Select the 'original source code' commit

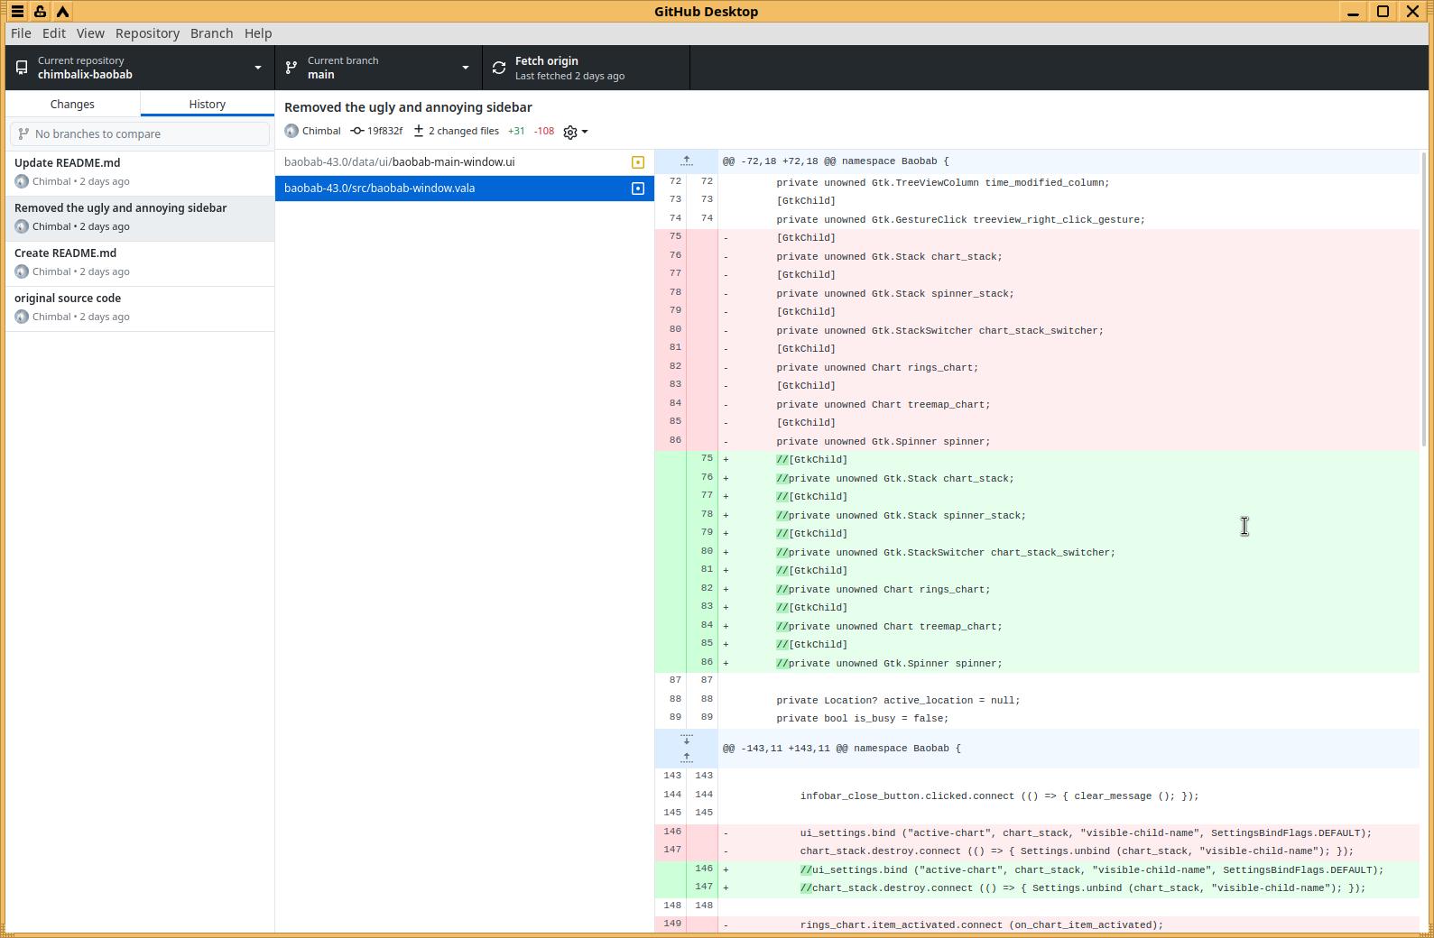(139, 307)
